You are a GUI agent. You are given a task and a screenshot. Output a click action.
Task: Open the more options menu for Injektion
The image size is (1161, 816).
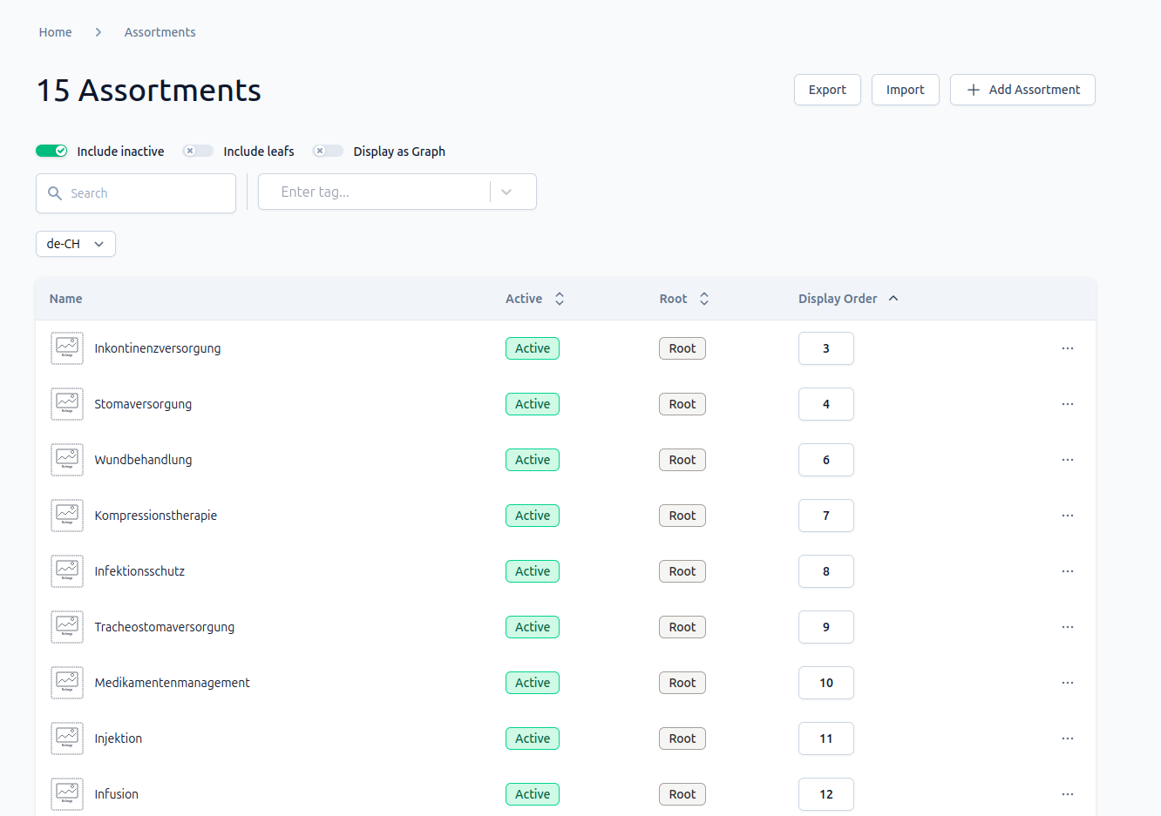click(1068, 738)
